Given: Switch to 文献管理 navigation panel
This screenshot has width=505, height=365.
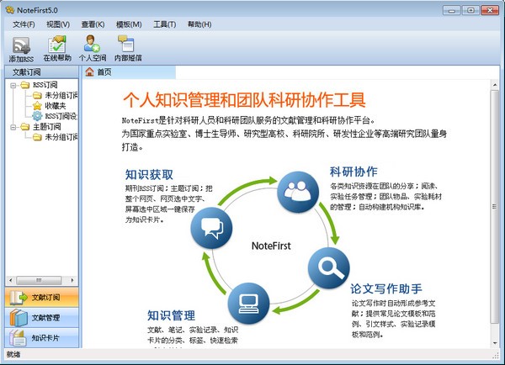Looking at the screenshot, I should click(x=41, y=318).
